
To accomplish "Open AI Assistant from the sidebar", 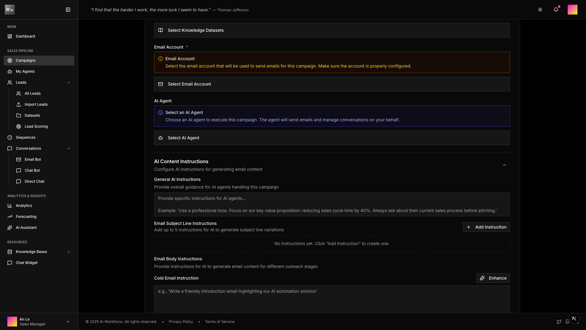I will [x=26, y=228].
